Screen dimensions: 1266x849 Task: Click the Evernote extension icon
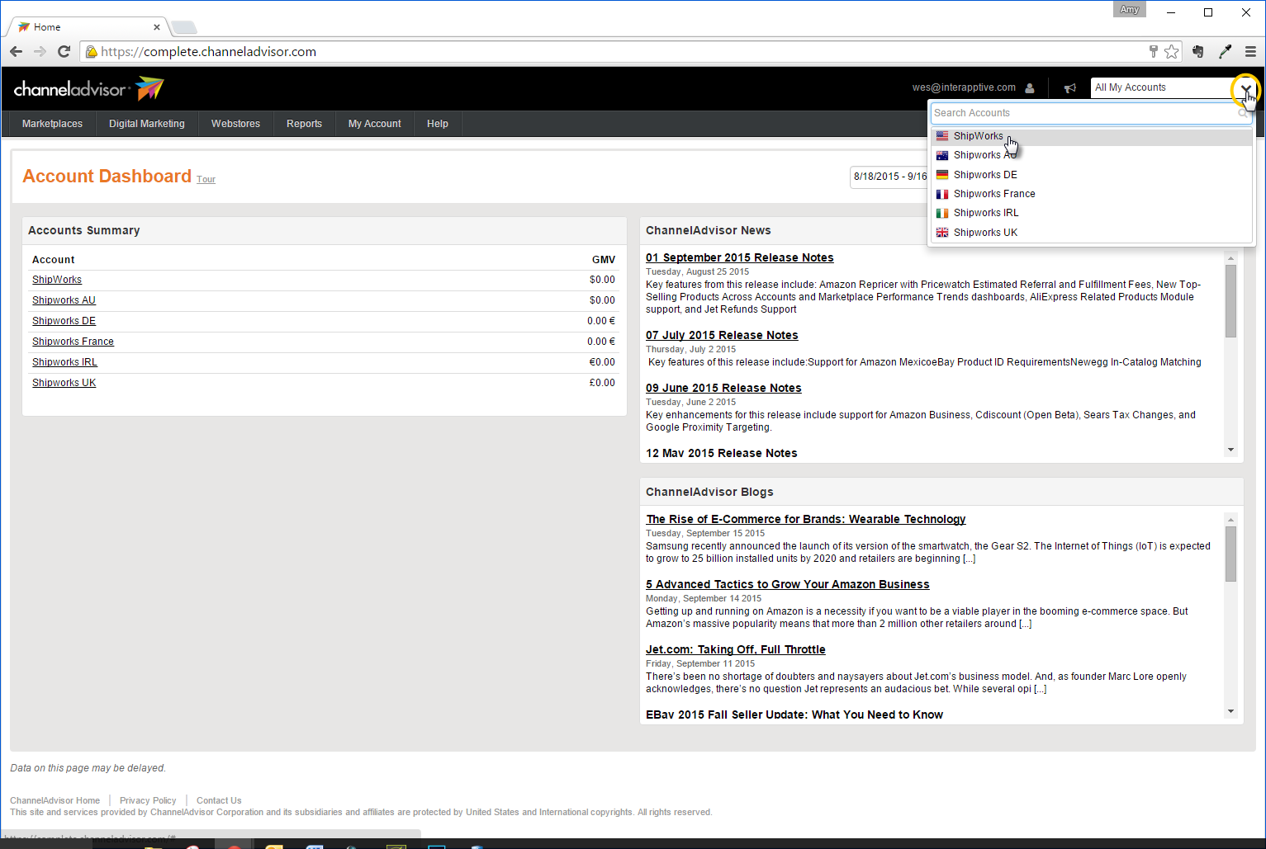(x=1199, y=52)
